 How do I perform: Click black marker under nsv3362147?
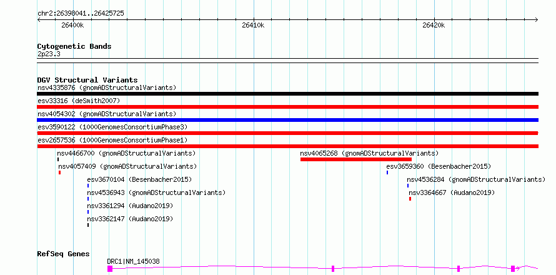pos(88,225)
